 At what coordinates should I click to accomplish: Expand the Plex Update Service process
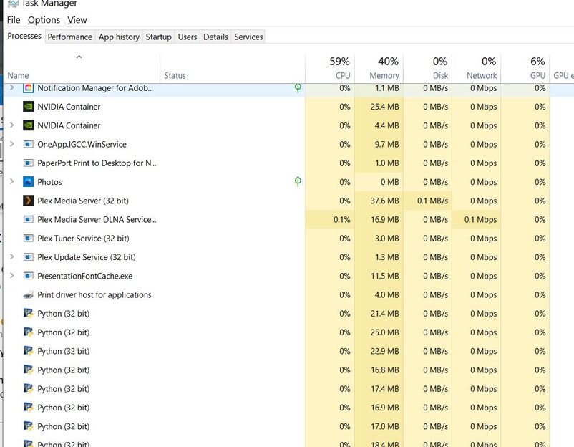click(12, 256)
